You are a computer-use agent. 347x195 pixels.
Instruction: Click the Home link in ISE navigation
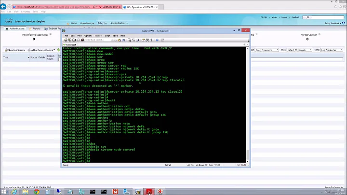[x=74, y=23]
